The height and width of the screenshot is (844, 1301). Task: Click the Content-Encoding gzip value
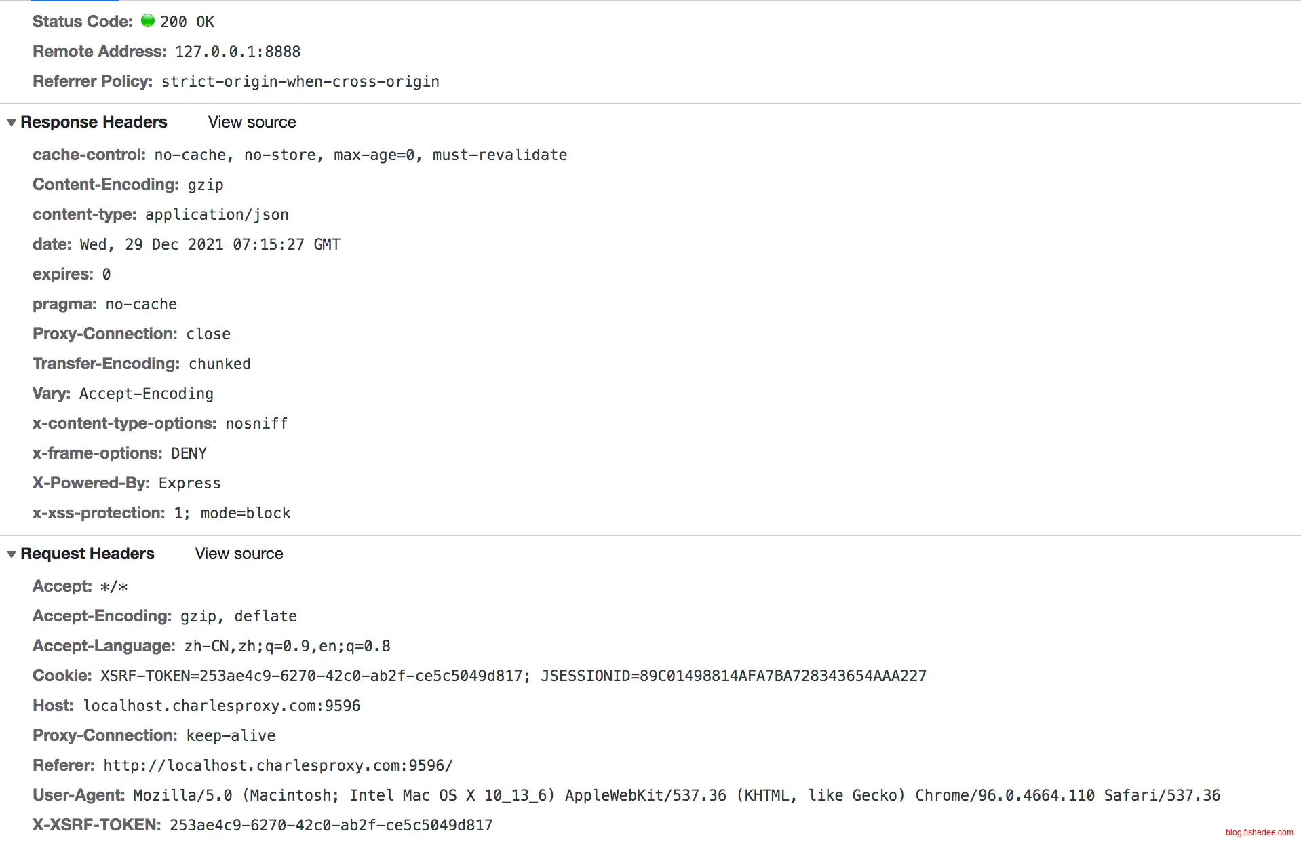click(x=206, y=185)
